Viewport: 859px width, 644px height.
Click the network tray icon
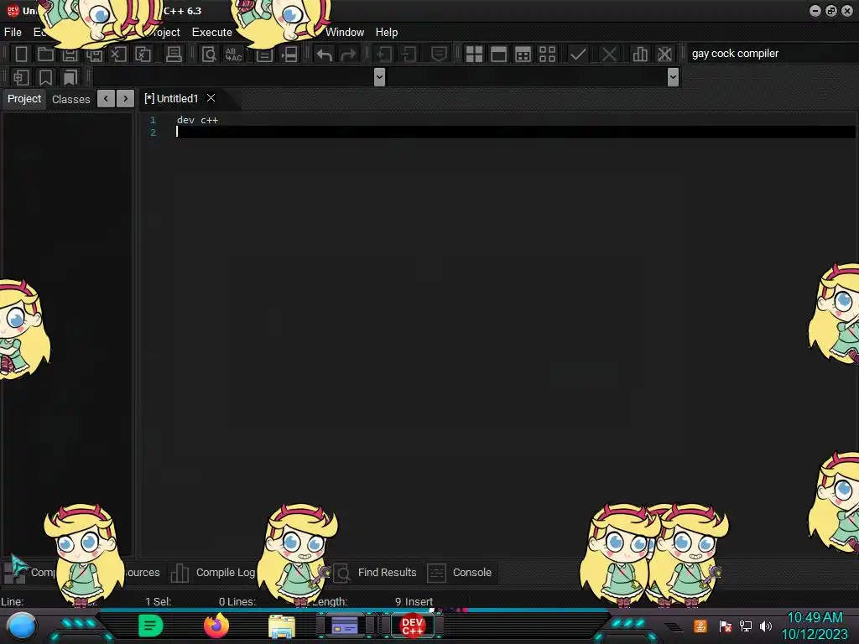pos(746,626)
